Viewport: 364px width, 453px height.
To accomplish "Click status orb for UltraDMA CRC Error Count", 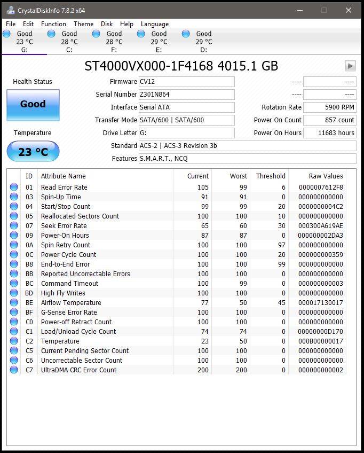I will click(14, 370).
